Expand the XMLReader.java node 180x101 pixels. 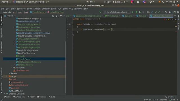pos(14,65)
